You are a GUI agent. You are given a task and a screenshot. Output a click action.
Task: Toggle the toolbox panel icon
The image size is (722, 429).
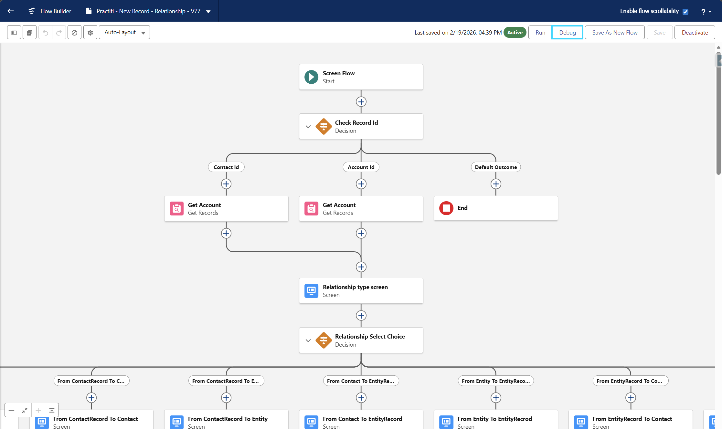(x=14, y=32)
